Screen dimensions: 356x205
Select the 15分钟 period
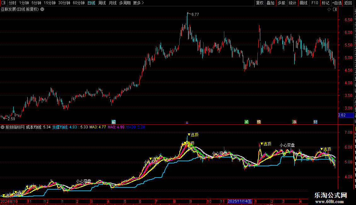(x=50, y=3)
